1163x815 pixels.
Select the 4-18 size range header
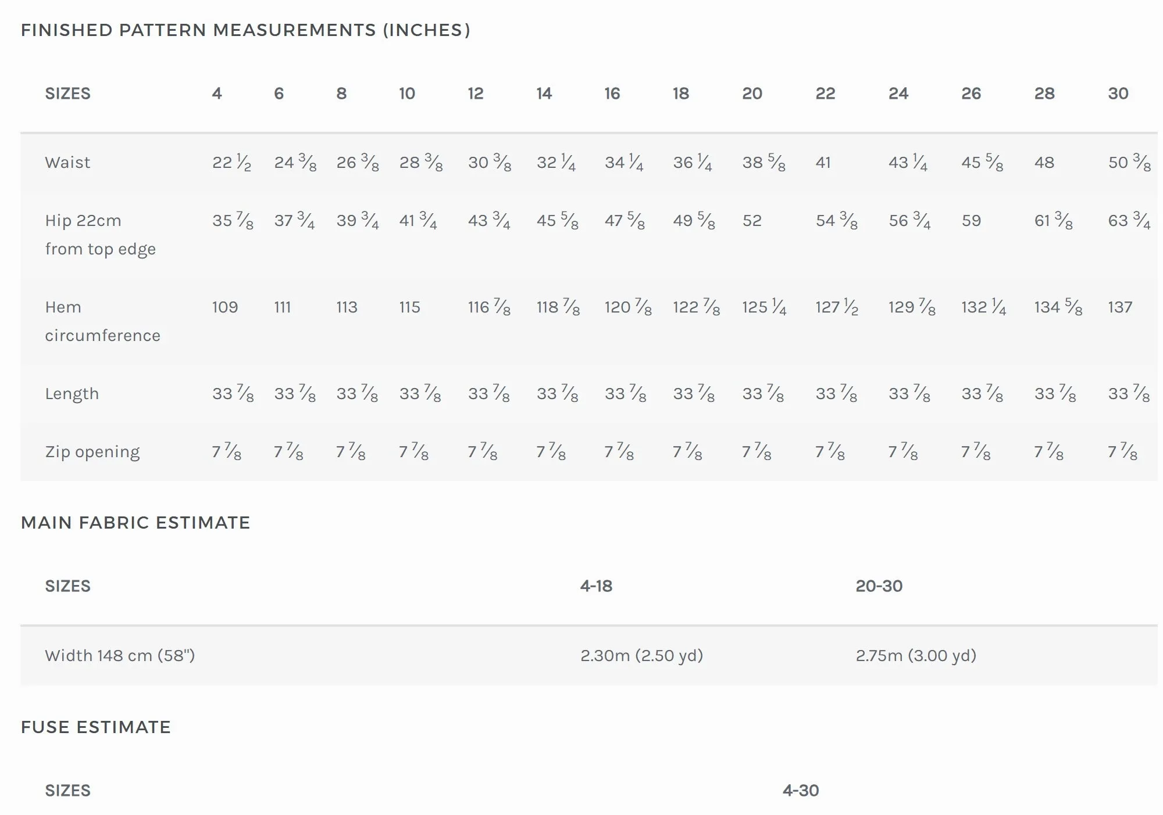pos(596,586)
